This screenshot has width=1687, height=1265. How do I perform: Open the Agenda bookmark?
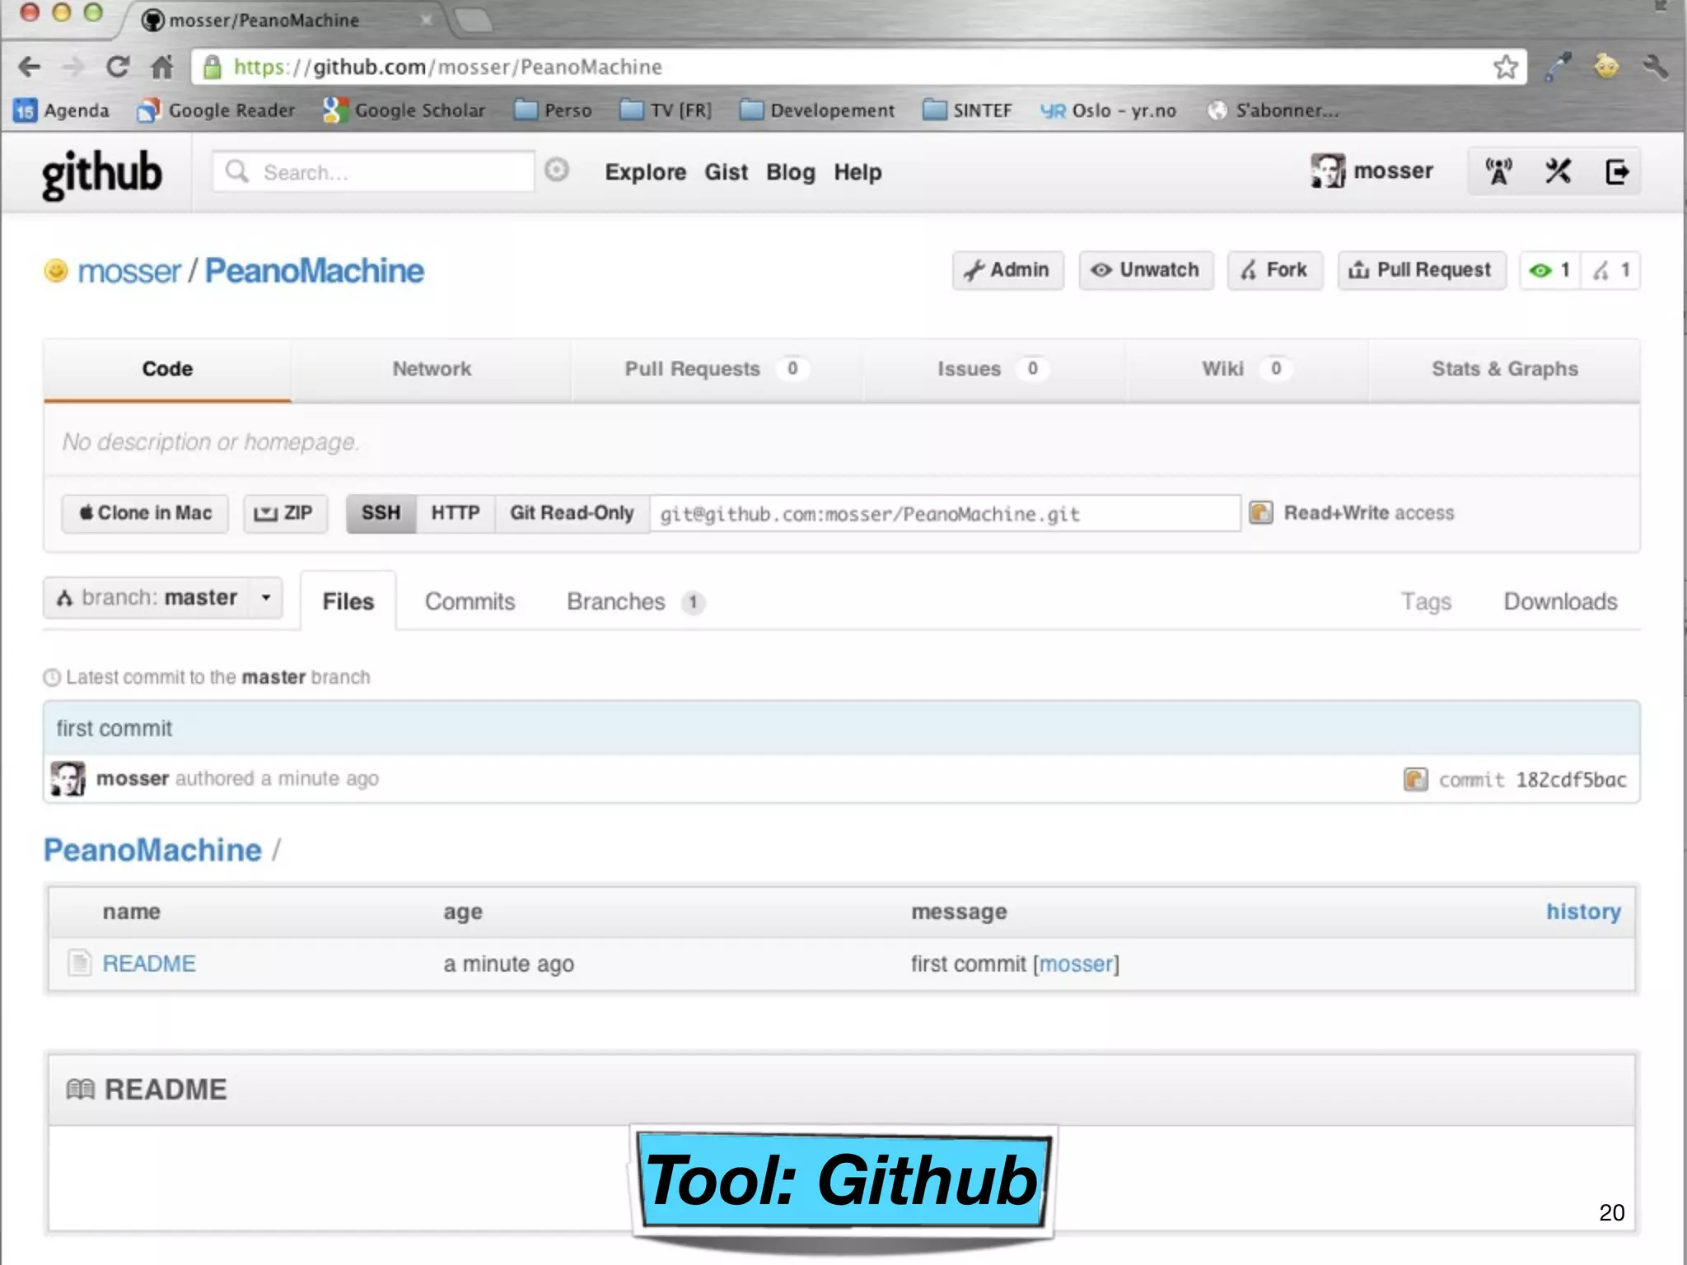pos(61,110)
